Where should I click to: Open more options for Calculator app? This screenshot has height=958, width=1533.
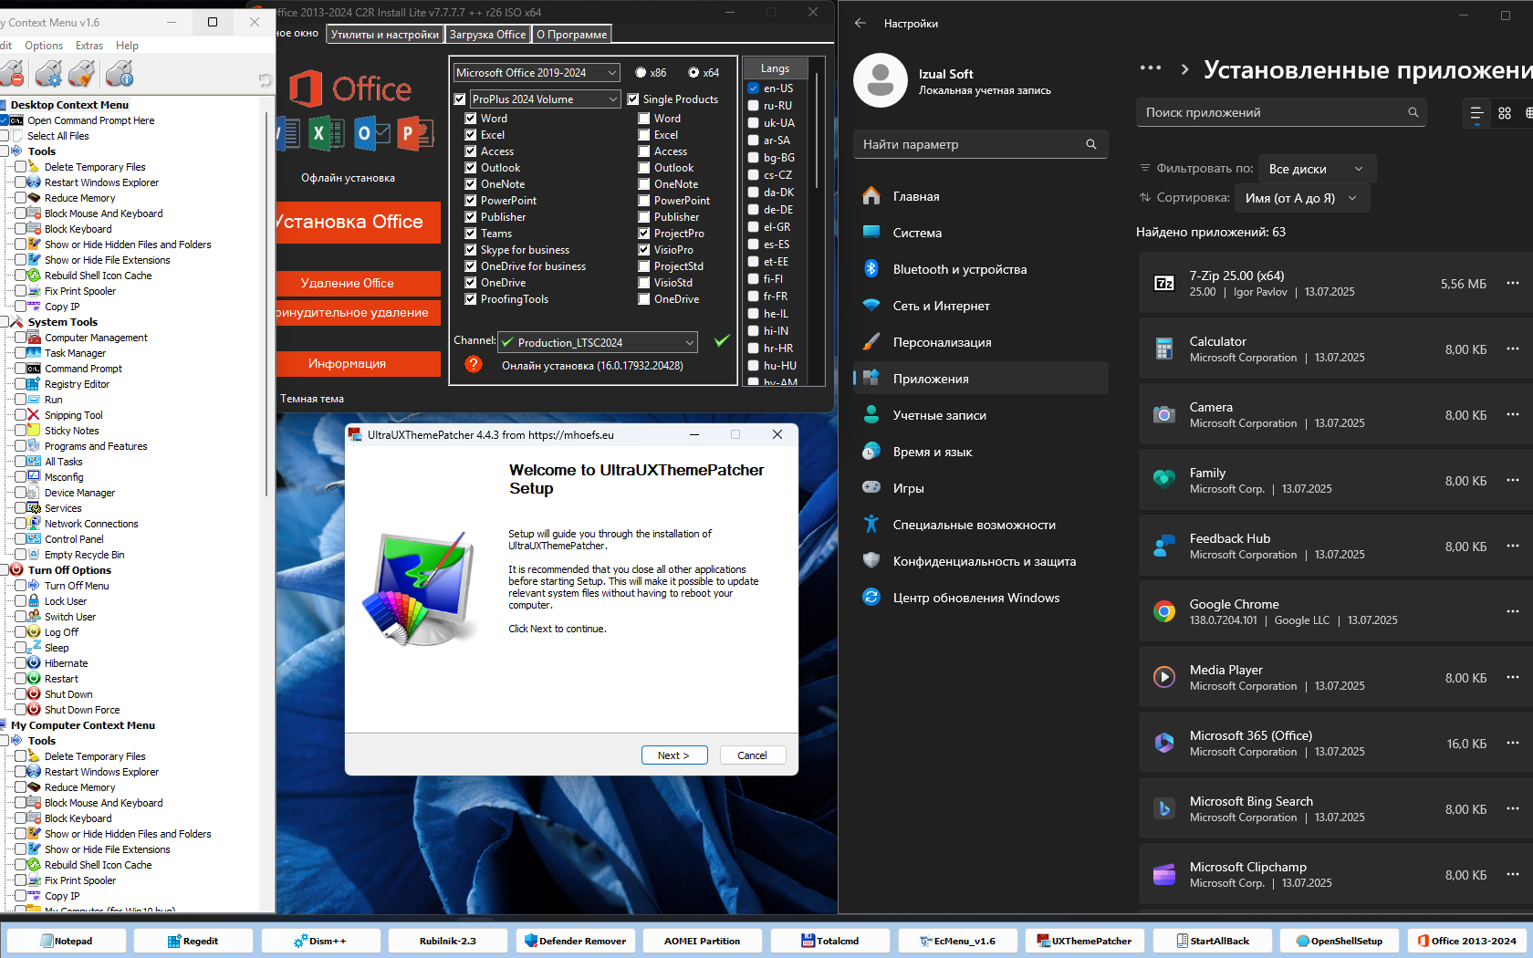(1513, 349)
